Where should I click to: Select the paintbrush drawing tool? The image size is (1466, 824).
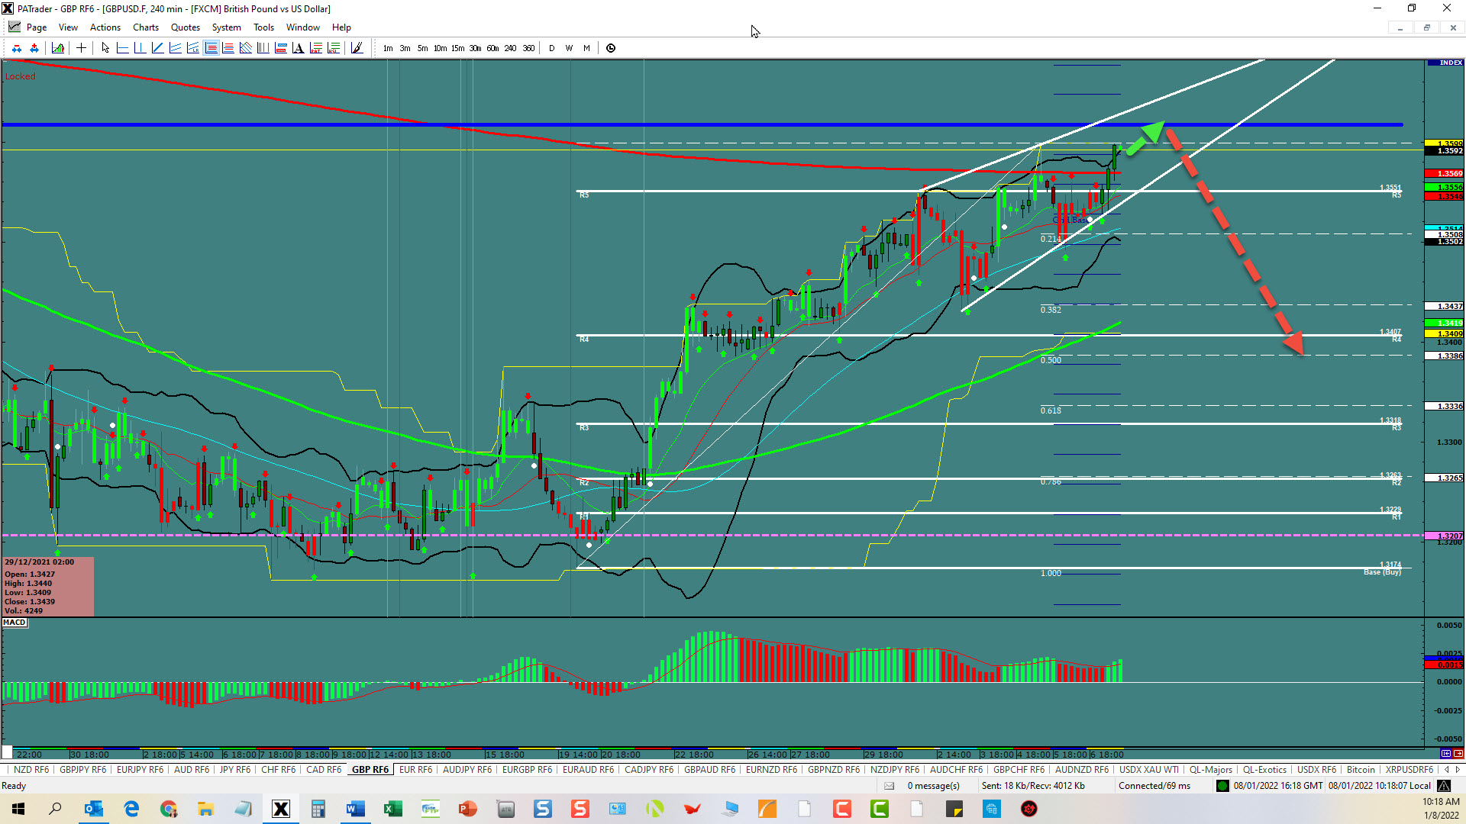pyautogui.click(x=357, y=48)
